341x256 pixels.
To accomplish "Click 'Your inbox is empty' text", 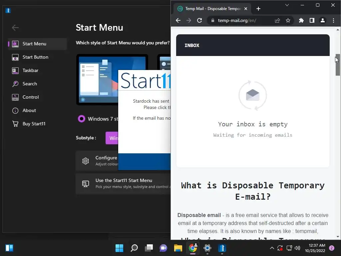I will tap(253, 124).
